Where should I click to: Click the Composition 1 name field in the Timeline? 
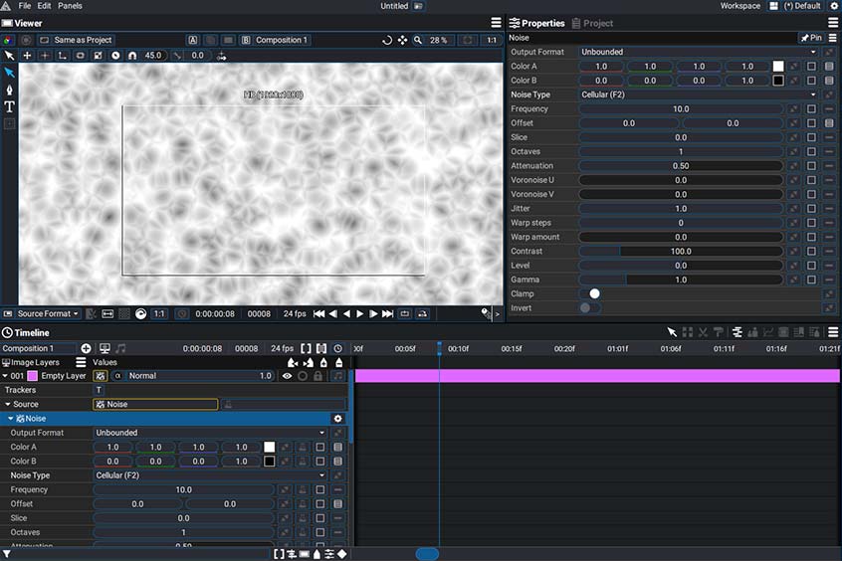pos(38,348)
